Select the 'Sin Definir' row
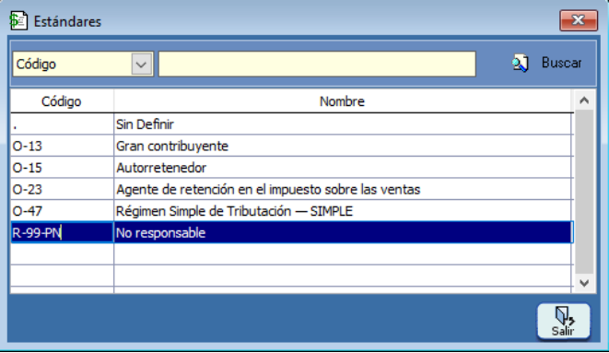This screenshot has width=609, height=353. [x=292, y=124]
